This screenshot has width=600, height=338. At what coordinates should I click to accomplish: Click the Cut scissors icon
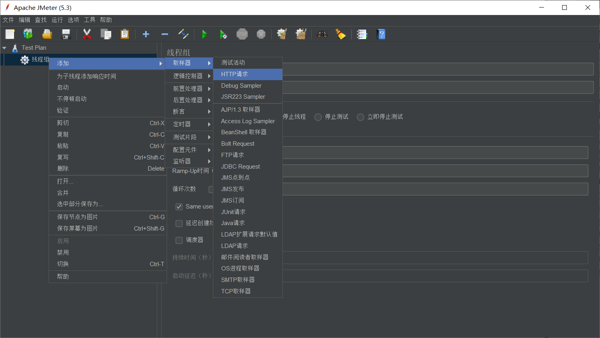(x=87, y=34)
